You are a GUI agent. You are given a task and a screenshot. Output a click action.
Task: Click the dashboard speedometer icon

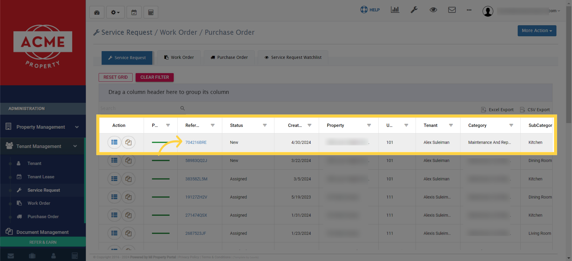97,12
